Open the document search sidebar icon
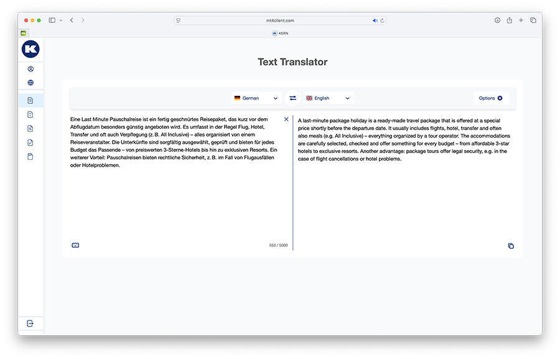Viewport: 560px width, 359px height. pyautogui.click(x=30, y=129)
